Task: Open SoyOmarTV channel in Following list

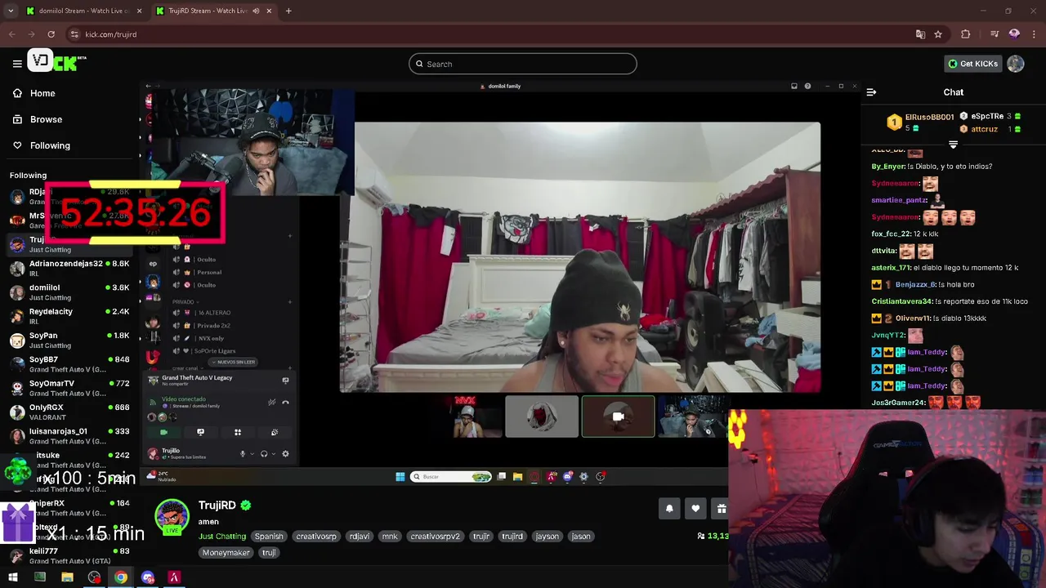Action: click(x=69, y=388)
